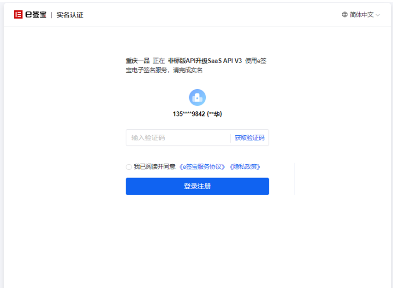Open the 《e签宝服务协议》 link
This screenshot has height=288, width=393.
(202, 167)
